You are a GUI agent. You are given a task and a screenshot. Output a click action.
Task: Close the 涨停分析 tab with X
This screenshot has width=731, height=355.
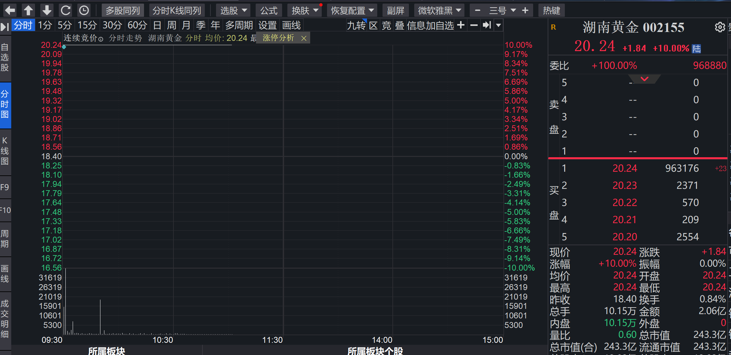click(304, 39)
